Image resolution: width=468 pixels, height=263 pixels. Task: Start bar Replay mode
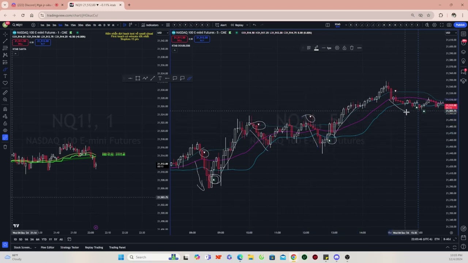(237, 25)
